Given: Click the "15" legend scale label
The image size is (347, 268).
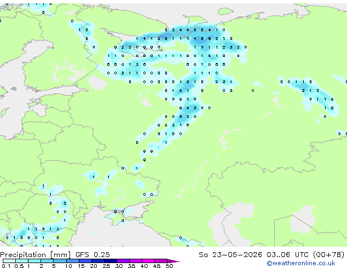Looking at the screenshot, I should (81, 266).
